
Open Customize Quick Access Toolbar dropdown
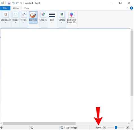(21, 3)
